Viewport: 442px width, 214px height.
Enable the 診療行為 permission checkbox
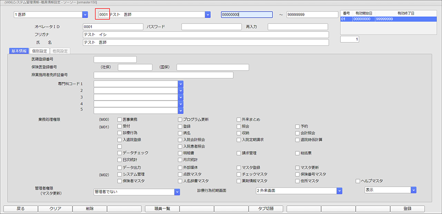[x=119, y=133]
